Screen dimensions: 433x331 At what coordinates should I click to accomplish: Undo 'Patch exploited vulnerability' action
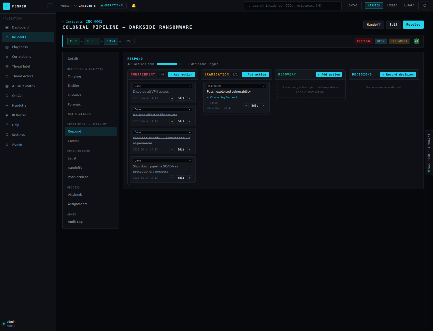[x=246, y=106]
